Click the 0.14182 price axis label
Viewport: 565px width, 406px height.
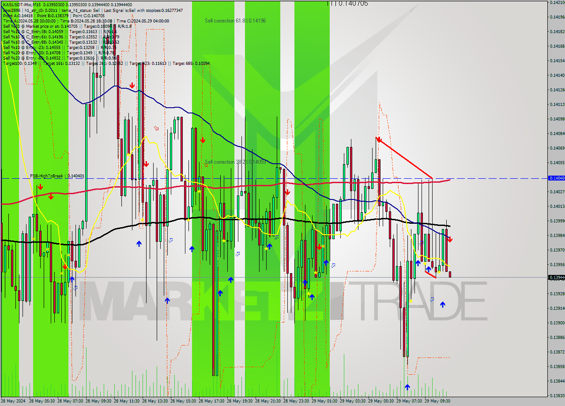[x=557, y=31]
